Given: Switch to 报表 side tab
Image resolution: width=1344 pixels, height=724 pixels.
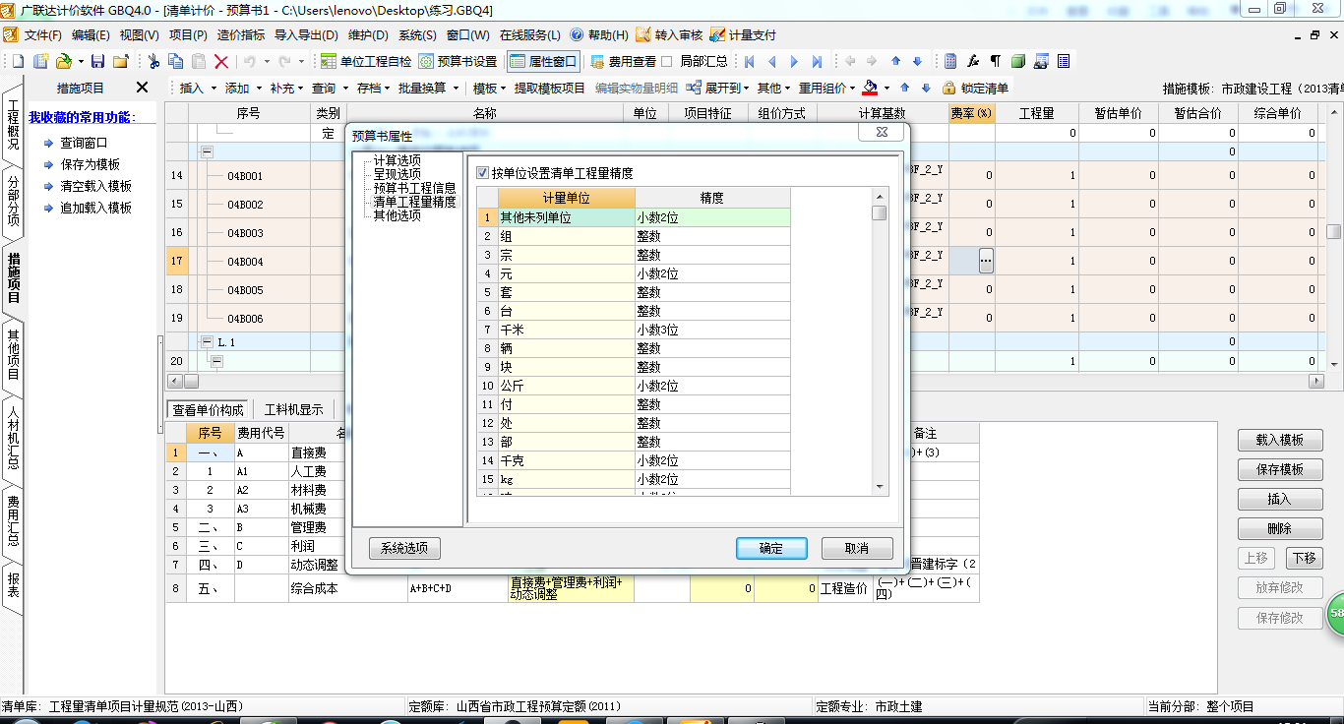Looking at the screenshot, I should (x=13, y=587).
